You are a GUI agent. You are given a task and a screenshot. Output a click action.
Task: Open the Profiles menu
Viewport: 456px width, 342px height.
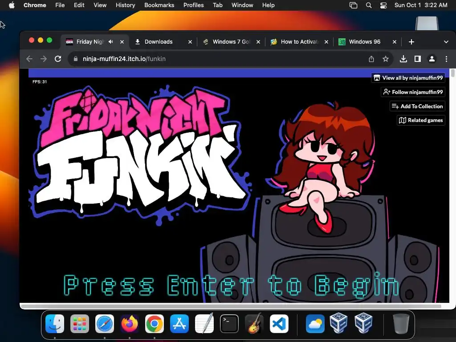pos(193,5)
